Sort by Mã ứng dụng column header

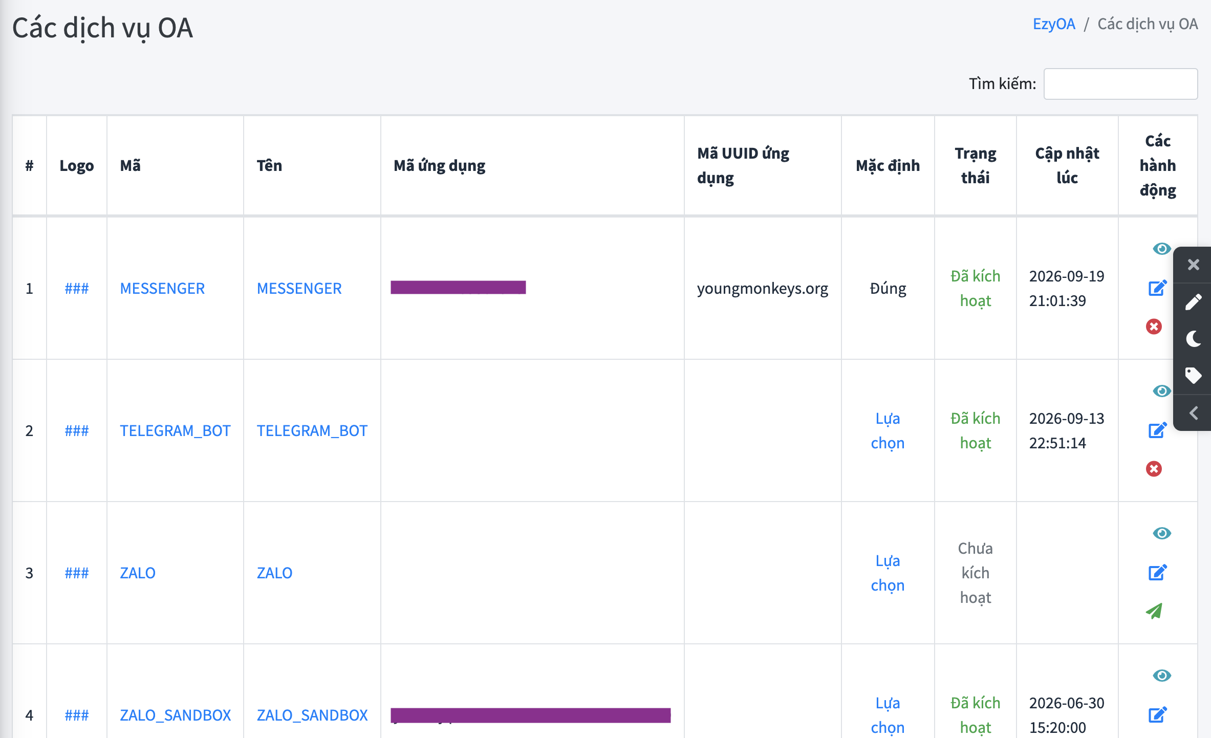[532, 165]
